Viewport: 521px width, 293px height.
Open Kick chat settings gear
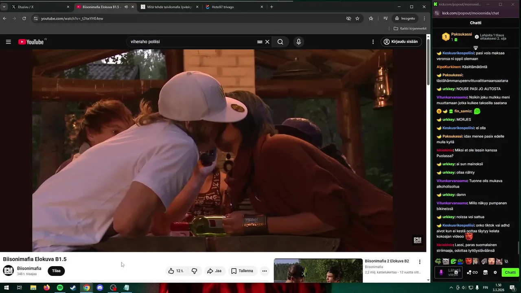[x=495, y=272]
